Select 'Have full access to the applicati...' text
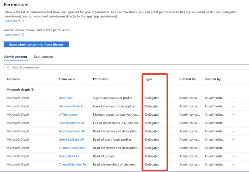249x172 pixels. 116,106
